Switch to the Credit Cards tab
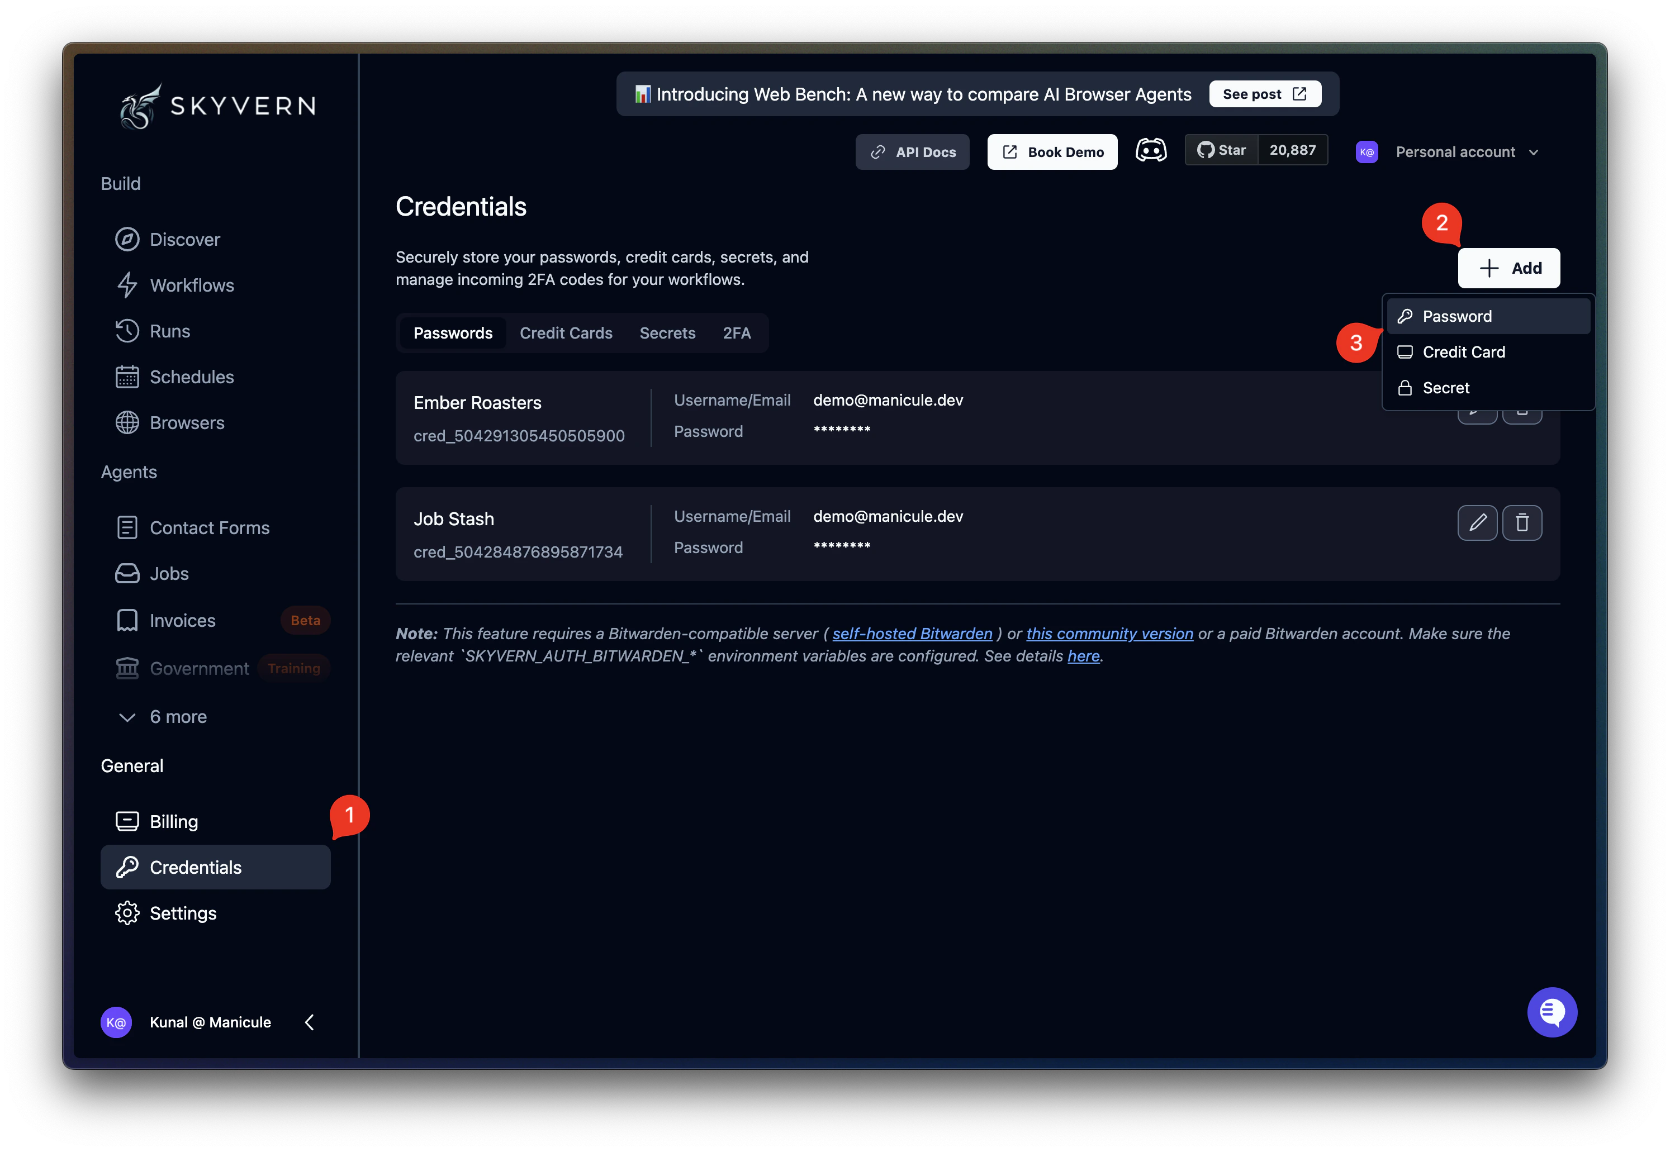The image size is (1670, 1152). point(566,333)
